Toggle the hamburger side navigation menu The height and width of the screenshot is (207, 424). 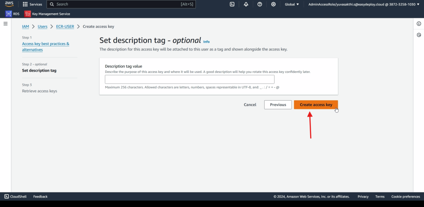tap(5, 24)
